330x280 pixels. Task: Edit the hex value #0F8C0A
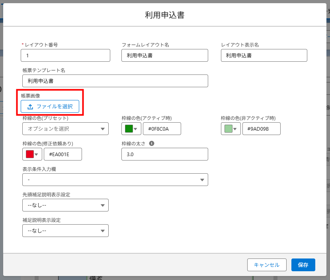(161, 129)
